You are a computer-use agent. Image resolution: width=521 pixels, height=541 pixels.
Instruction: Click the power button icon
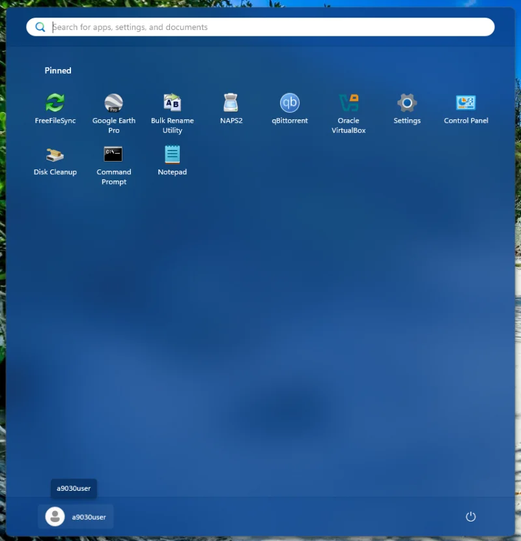coord(471,516)
